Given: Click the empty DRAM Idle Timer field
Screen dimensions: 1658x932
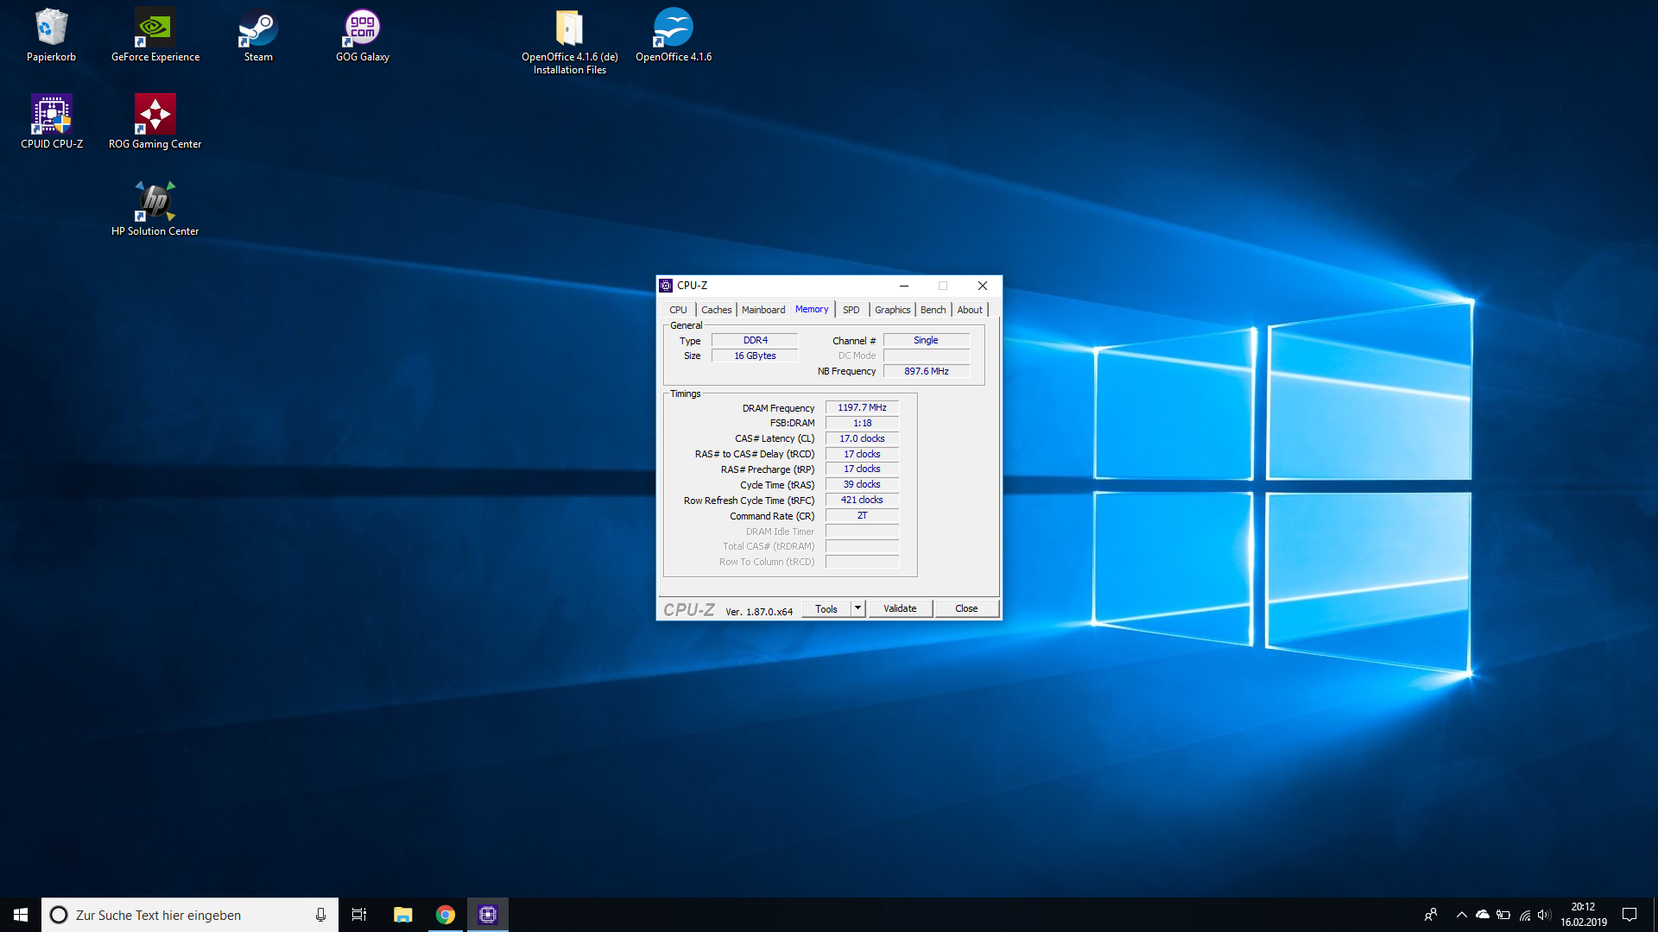Looking at the screenshot, I should pos(862,532).
